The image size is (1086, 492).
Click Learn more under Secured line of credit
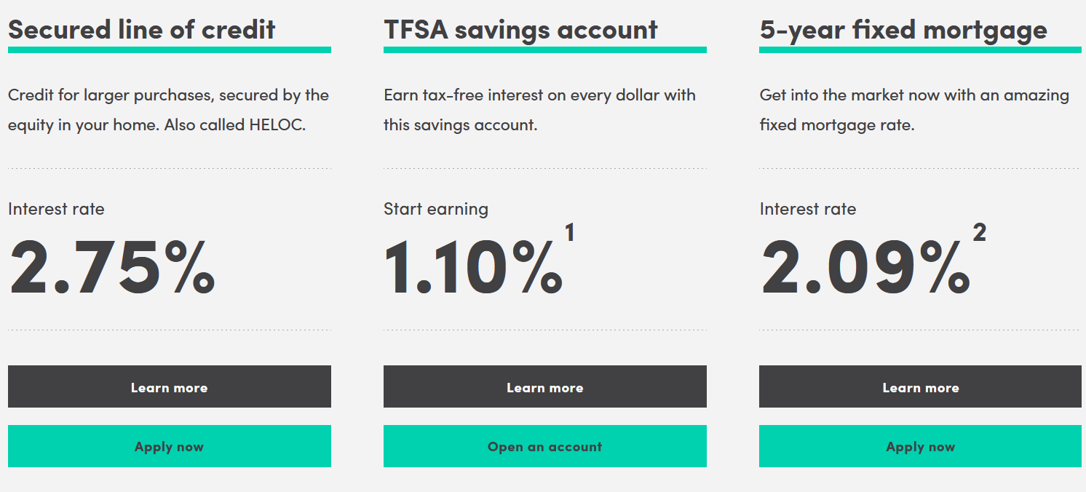click(x=169, y=387)
